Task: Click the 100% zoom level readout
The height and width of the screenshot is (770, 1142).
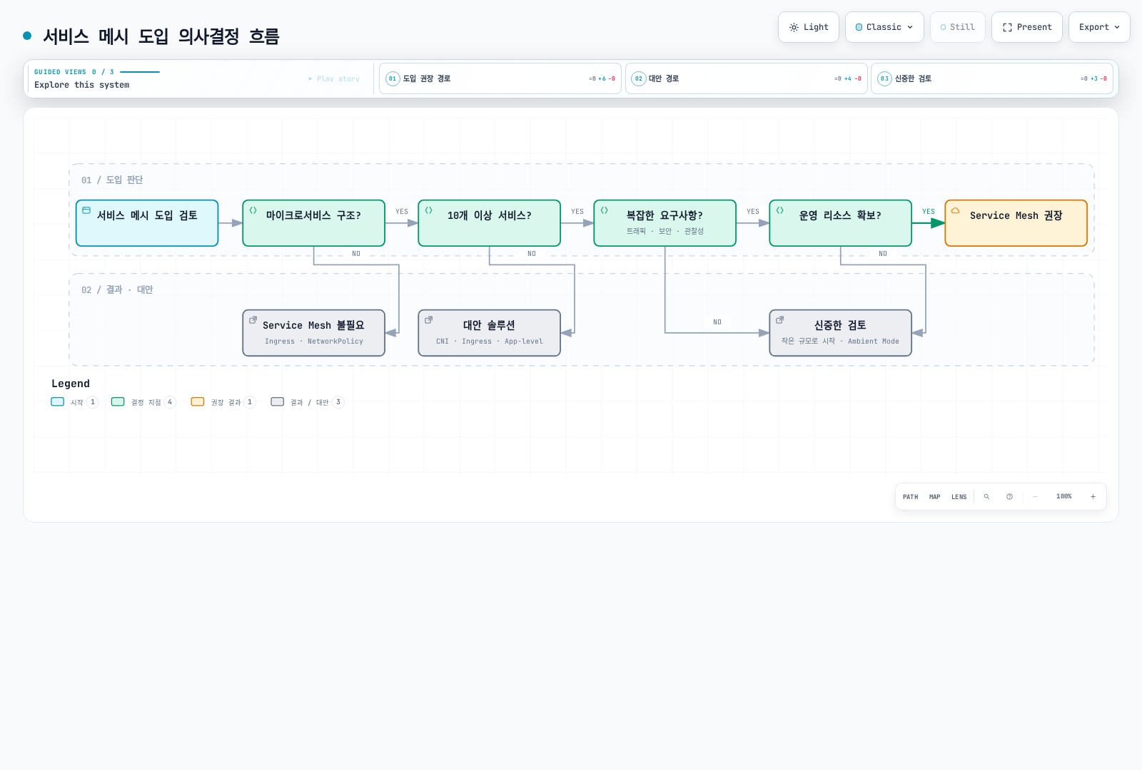Action: pyautogui.click(x=1063, y=497)
